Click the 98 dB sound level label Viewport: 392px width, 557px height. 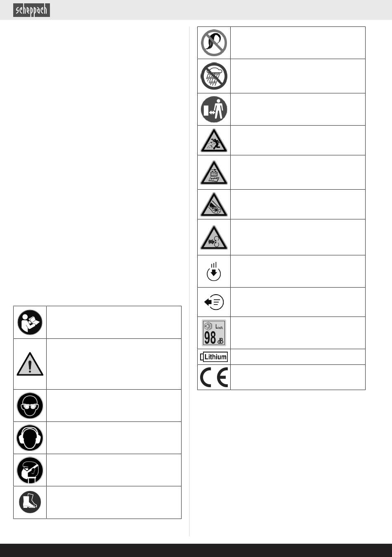[214, 333]
